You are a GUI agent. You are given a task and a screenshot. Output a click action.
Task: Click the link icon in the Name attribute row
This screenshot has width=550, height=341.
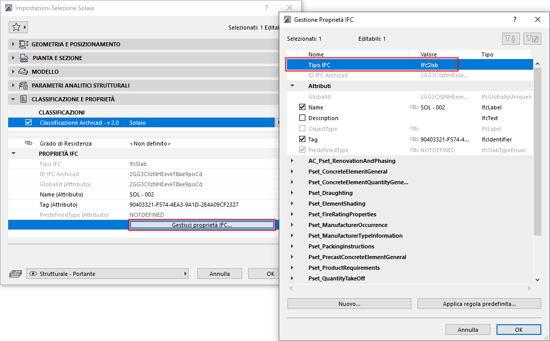tap(414, 107)
